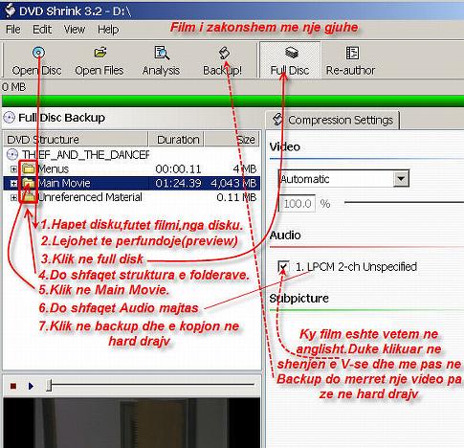
Task: Switch to Re-author mode
Action: (350, 60)
